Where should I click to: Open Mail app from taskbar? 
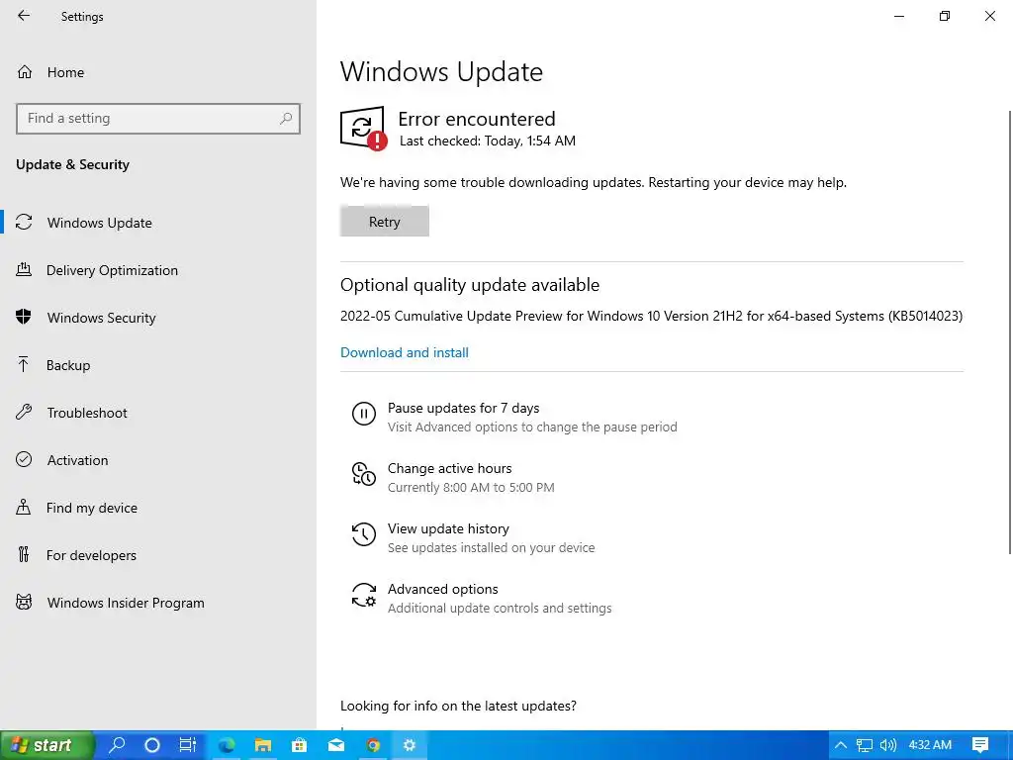(x=336, y=745)
